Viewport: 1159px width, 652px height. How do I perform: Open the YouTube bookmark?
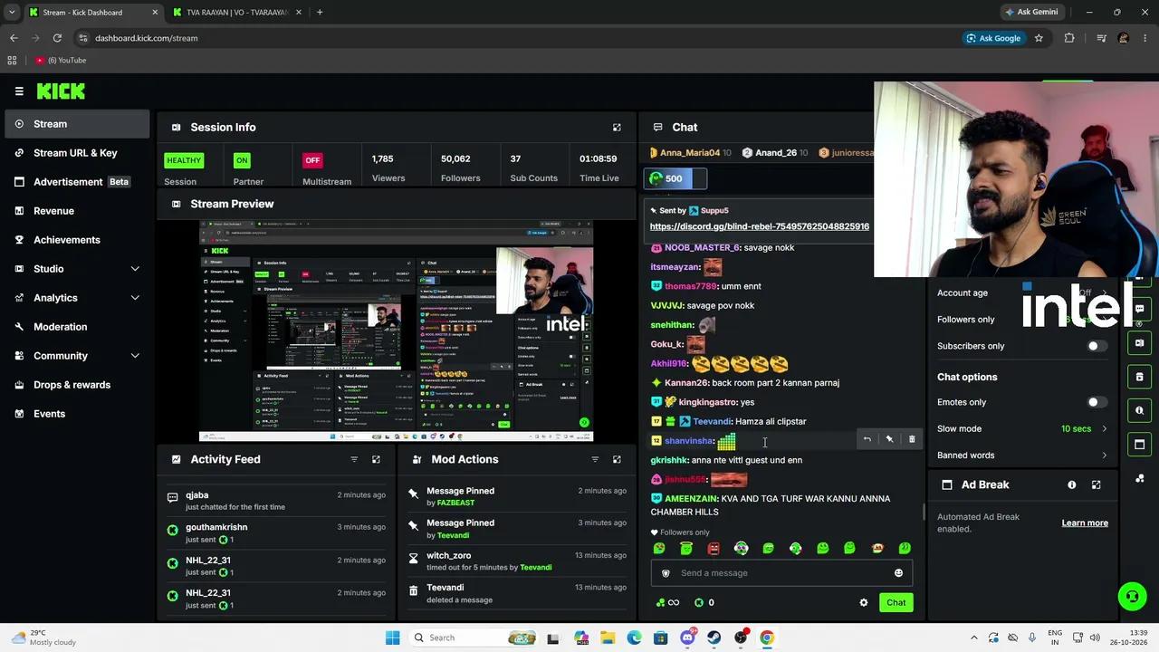[x=62, y=61]
